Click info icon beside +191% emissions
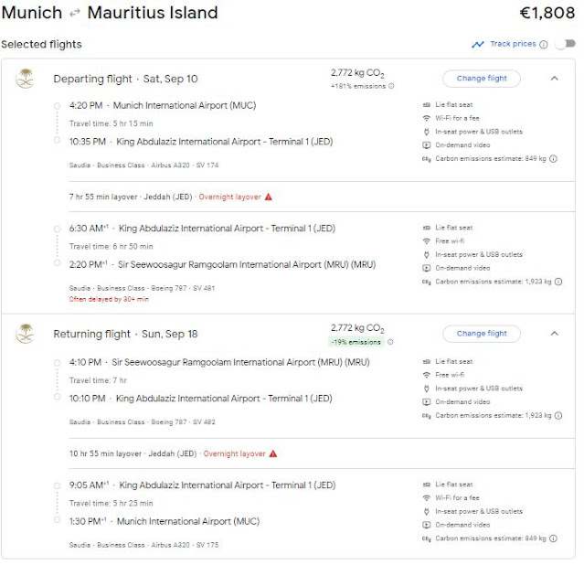Image resolution: width=584 pixels, height=565 pixels. tap(391, 87)
